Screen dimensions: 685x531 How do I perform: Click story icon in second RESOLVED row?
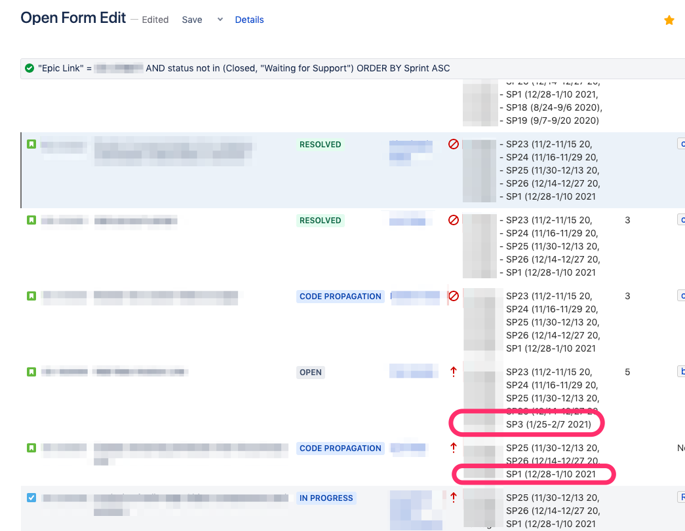[31, 220]
